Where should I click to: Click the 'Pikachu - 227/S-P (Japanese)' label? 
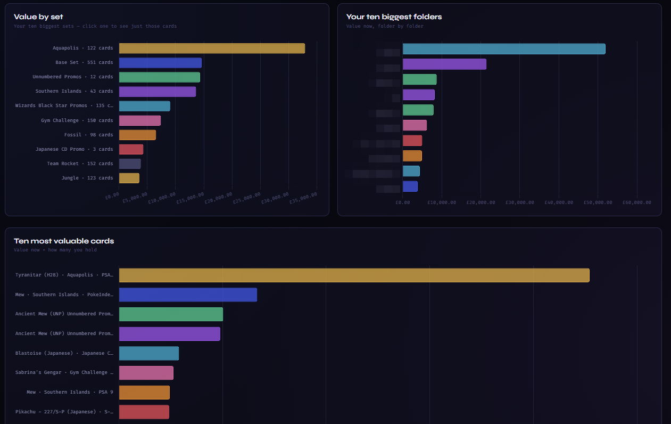coord(64,412)
